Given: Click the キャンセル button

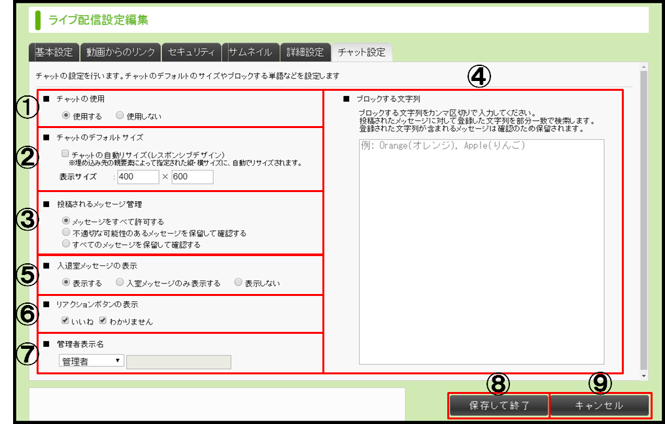Looking at the screenshot, I should (x=599, y=406).
